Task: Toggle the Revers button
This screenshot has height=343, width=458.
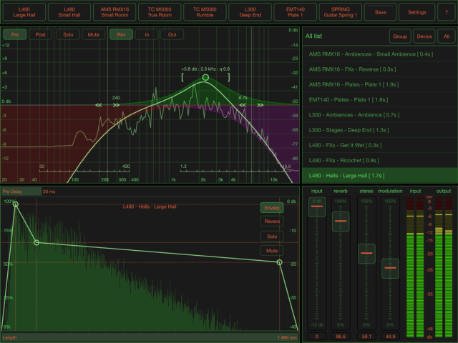Action: 272,222
